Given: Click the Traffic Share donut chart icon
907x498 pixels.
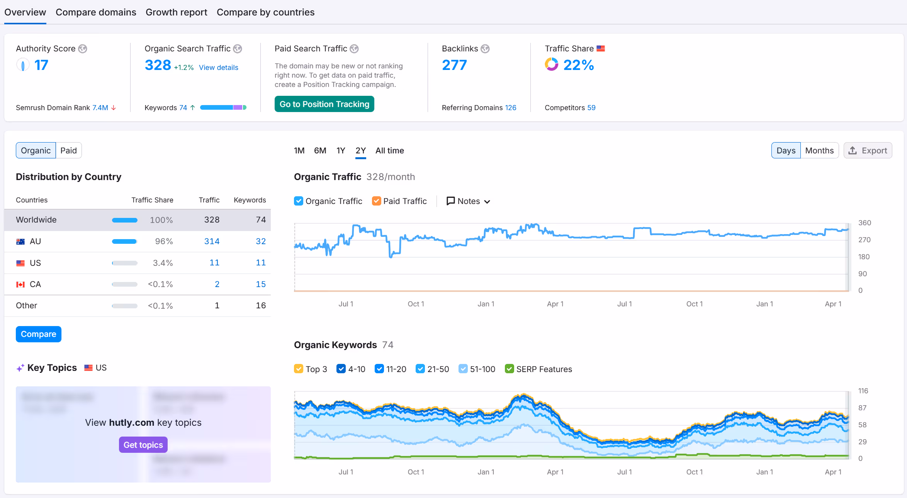Looking at the screenshot, I should click(x=552, y=65).
